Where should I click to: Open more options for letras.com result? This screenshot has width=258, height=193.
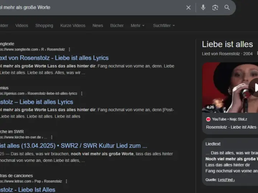(66, 181)
